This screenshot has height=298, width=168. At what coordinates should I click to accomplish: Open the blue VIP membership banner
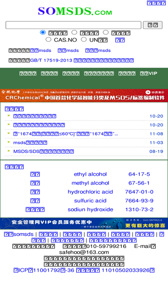84,223
